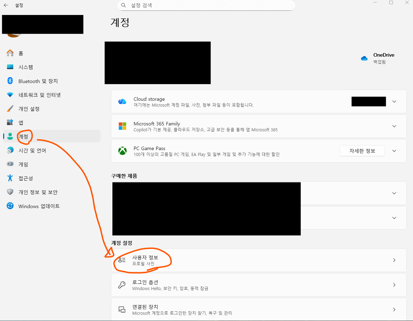
Task: Expand the Cloud storage card
Action: pos(394,101)
